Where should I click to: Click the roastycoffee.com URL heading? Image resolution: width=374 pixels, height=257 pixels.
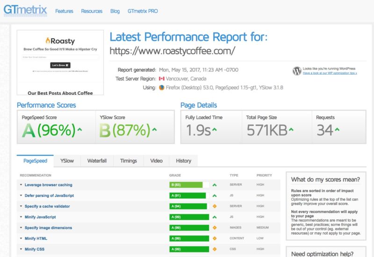point(172,51)
